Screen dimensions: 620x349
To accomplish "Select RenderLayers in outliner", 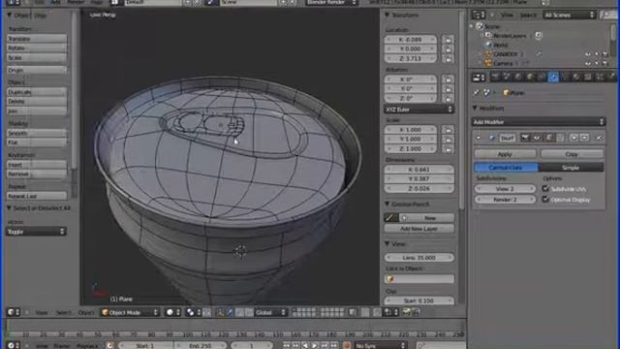I will 510,36.
